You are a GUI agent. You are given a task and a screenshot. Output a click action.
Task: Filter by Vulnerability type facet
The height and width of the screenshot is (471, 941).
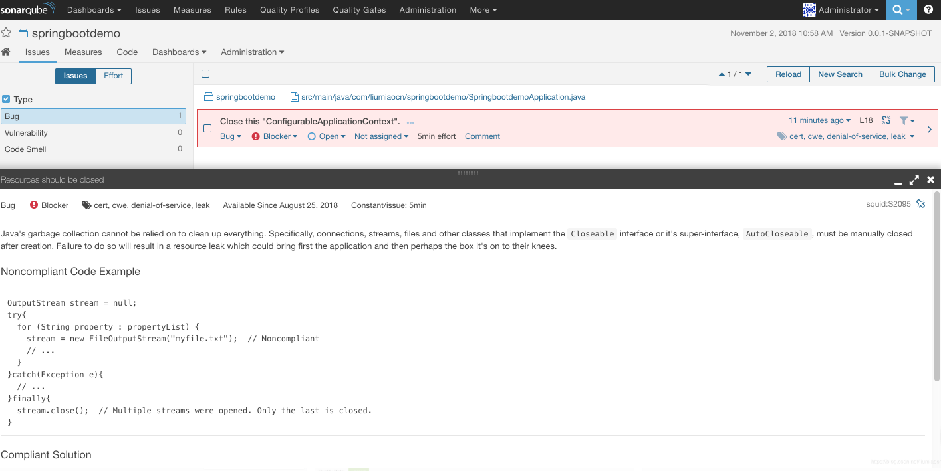pos(94,133)
